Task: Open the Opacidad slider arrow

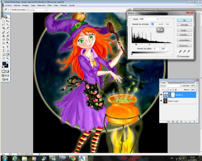Action: [x=197, y=86]
